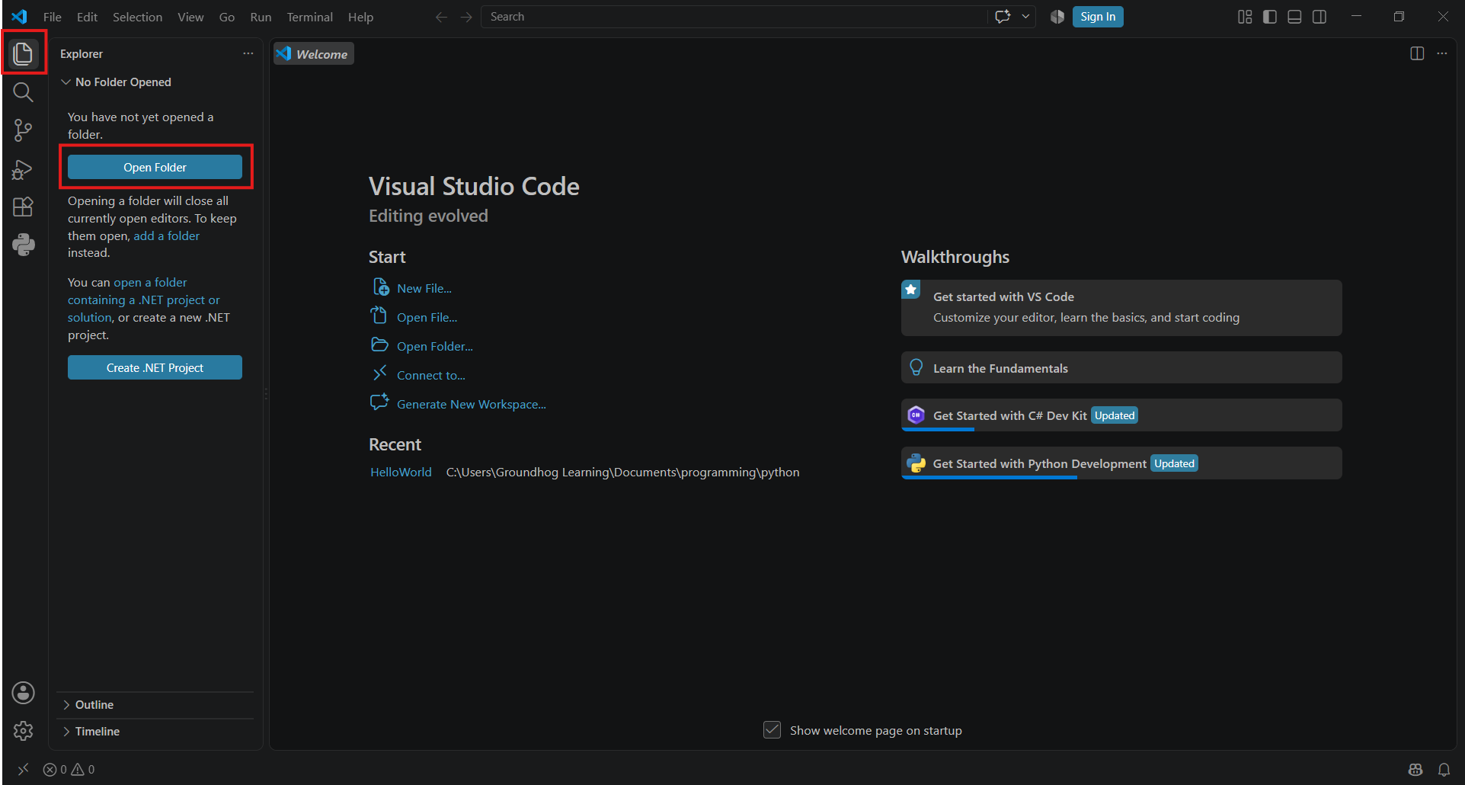Select the Welcome tab

click(314, 53)
